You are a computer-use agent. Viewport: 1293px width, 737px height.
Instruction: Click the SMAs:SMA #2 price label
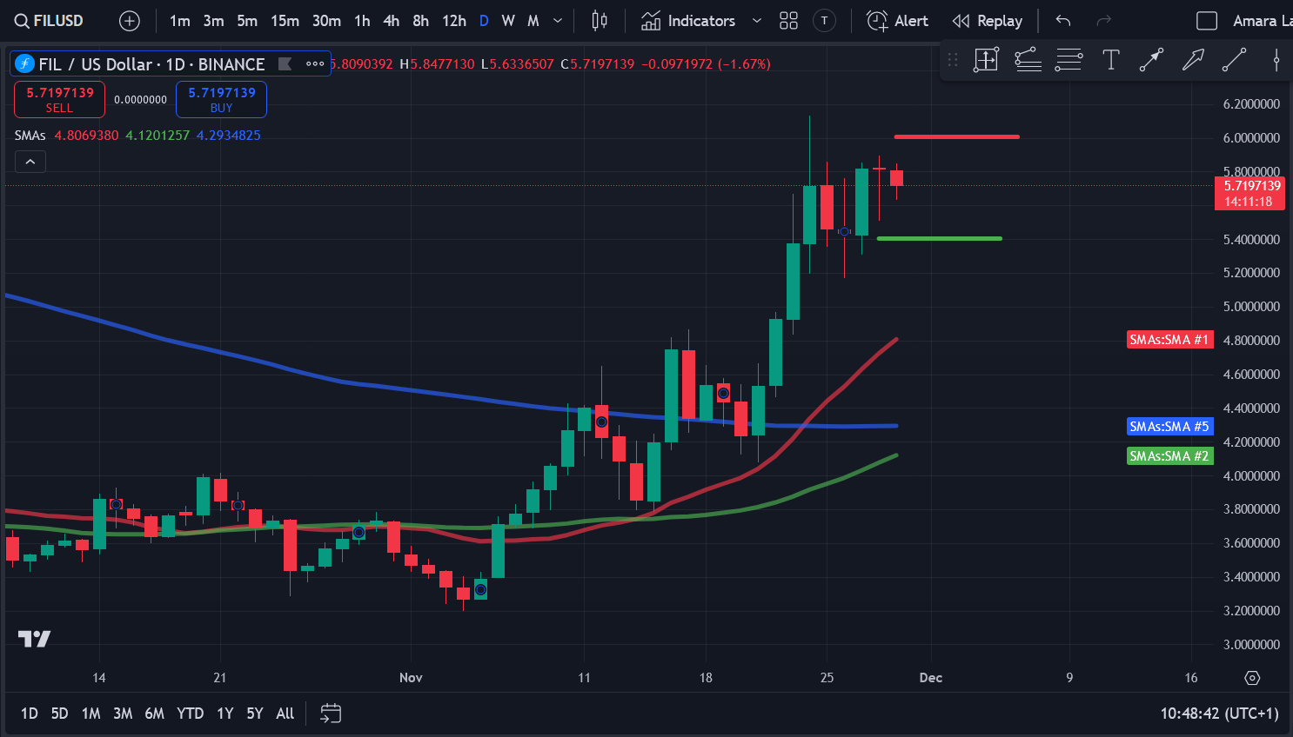tap(1169, 456)
